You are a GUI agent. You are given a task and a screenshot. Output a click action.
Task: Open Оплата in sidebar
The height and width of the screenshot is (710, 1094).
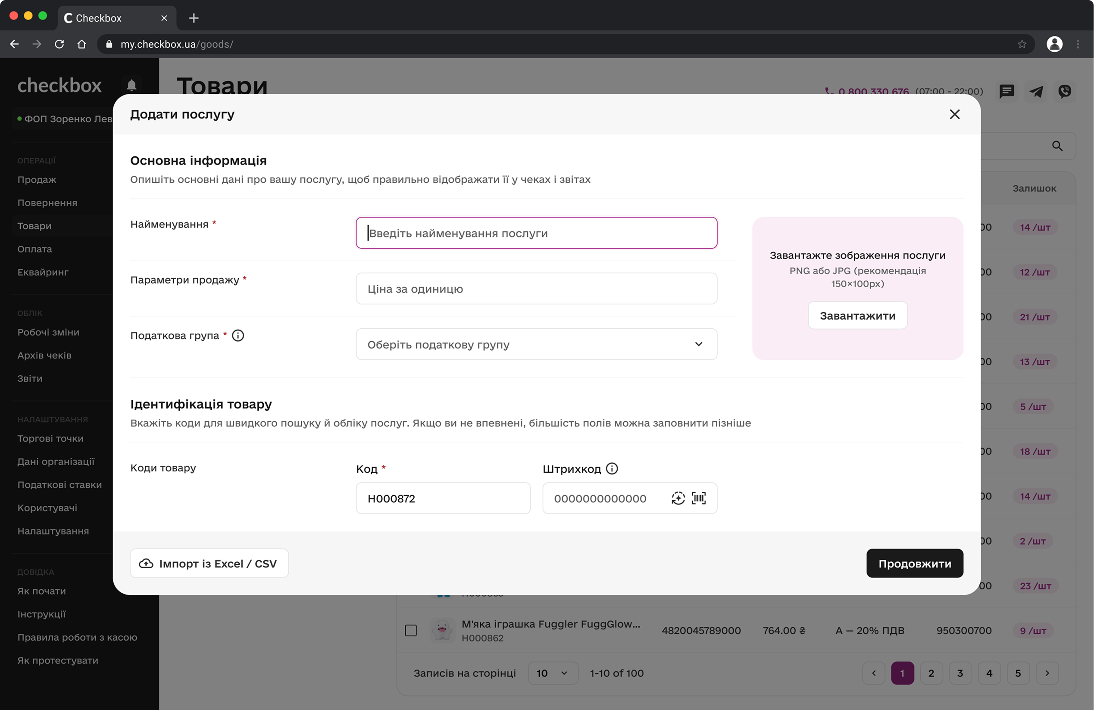tap(34, 249)
